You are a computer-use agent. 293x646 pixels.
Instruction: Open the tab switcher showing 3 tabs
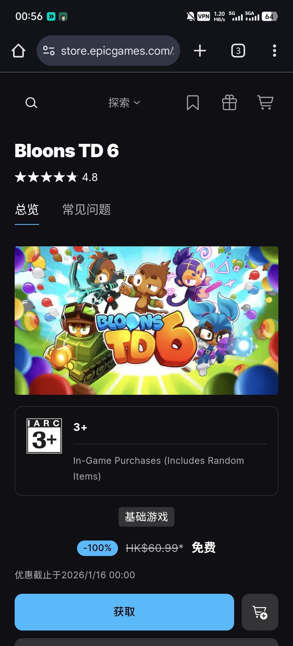point(238,51)
